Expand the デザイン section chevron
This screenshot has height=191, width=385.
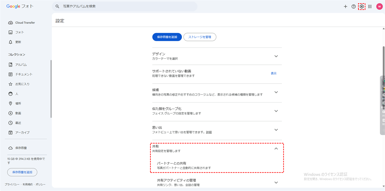[276, 56]
